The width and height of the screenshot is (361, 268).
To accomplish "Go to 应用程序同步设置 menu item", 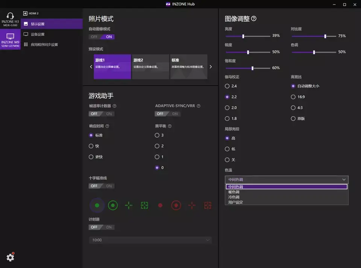I will [44, 45].
